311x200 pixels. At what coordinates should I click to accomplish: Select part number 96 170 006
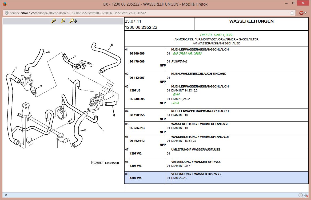pyautogui.click(x=137, y=61)
